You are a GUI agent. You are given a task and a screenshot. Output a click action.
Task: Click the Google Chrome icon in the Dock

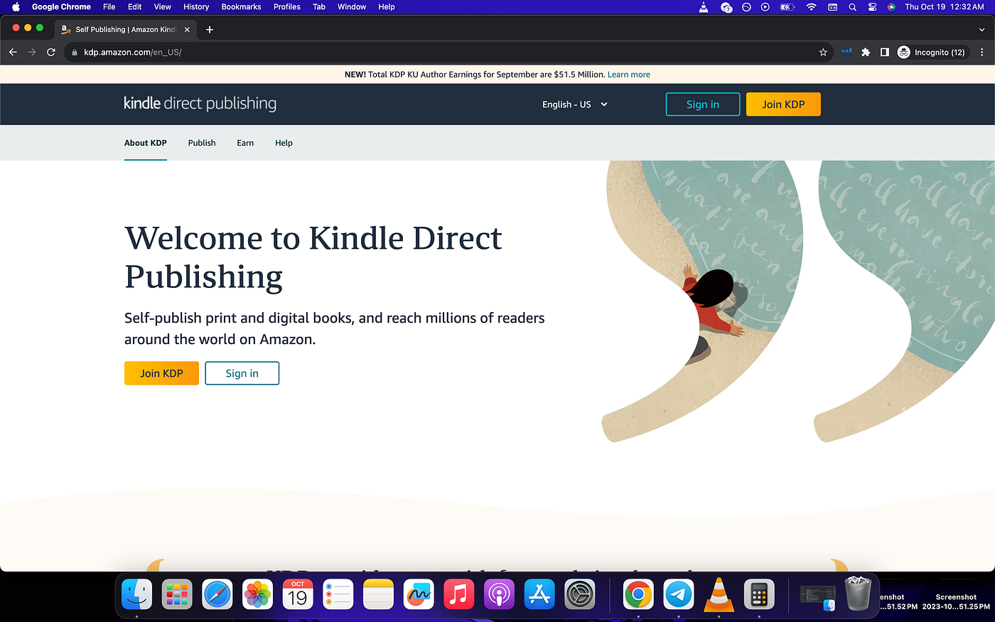click(x=638, y=594)
